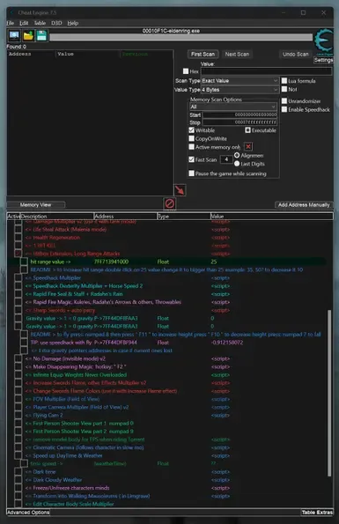Open the File menu
This screenshot has height=524, width=339.
[x=11, y=23]
